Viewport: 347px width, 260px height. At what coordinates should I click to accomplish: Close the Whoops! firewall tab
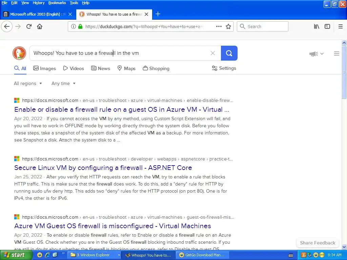[x=146, y=14]
